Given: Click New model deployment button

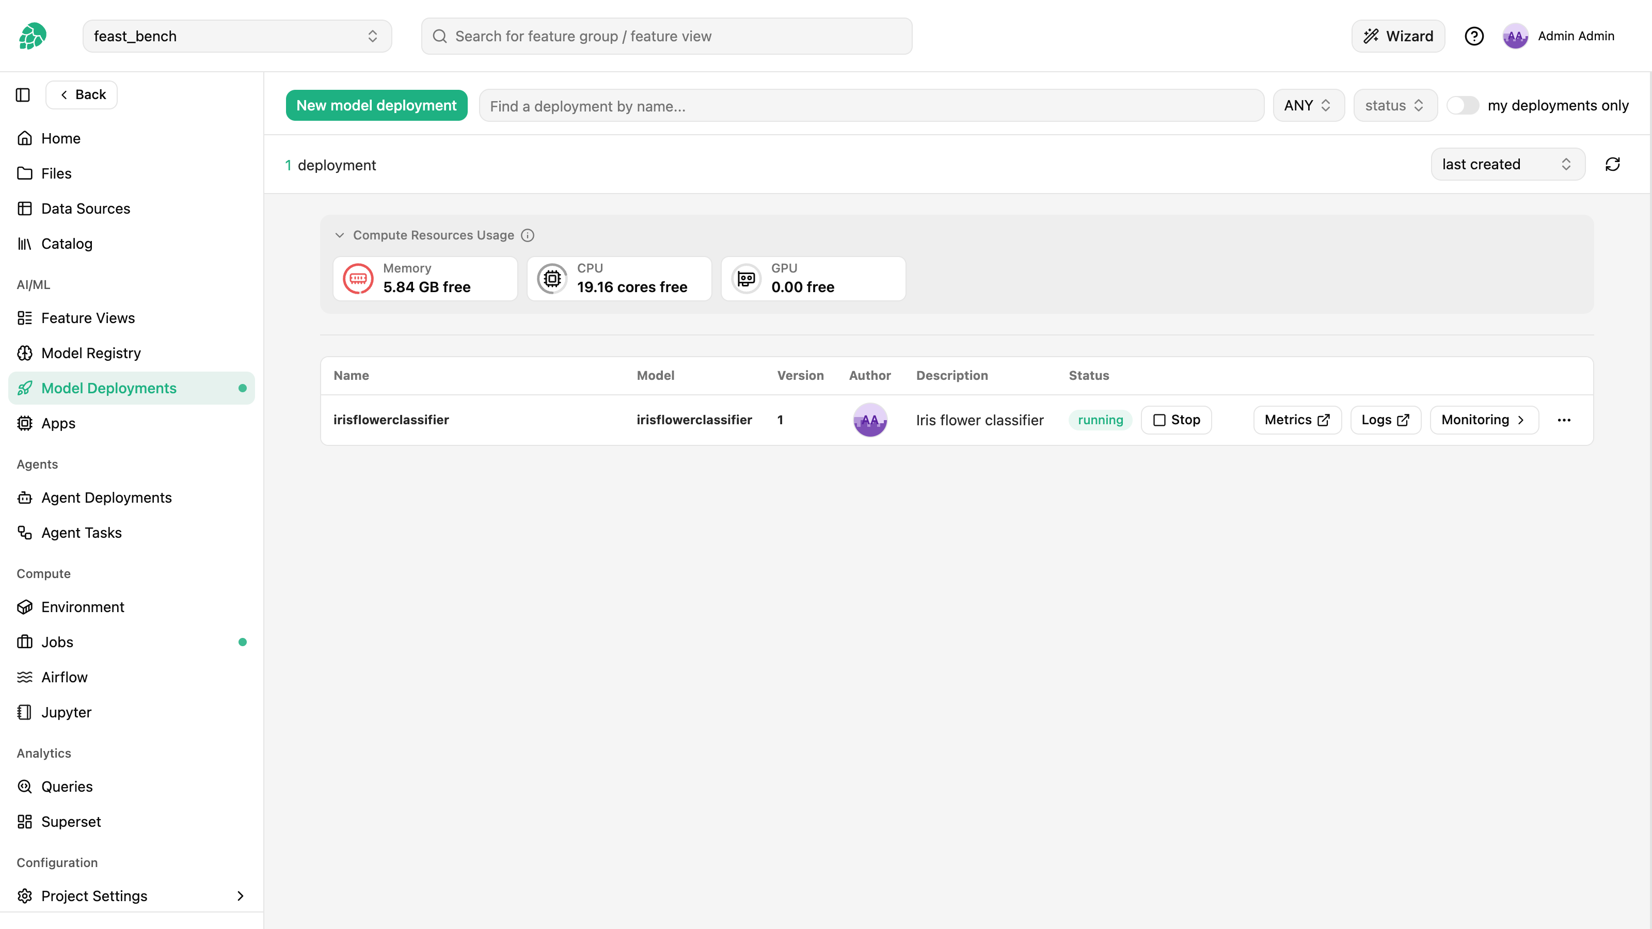Looking at the screenshot, I should pyautogui.click(x=376, y=105).
